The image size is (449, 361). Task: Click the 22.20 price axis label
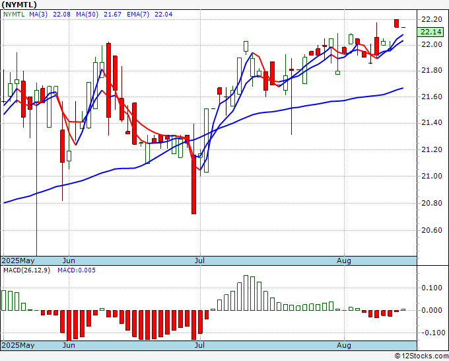click(x=432, y=19)
